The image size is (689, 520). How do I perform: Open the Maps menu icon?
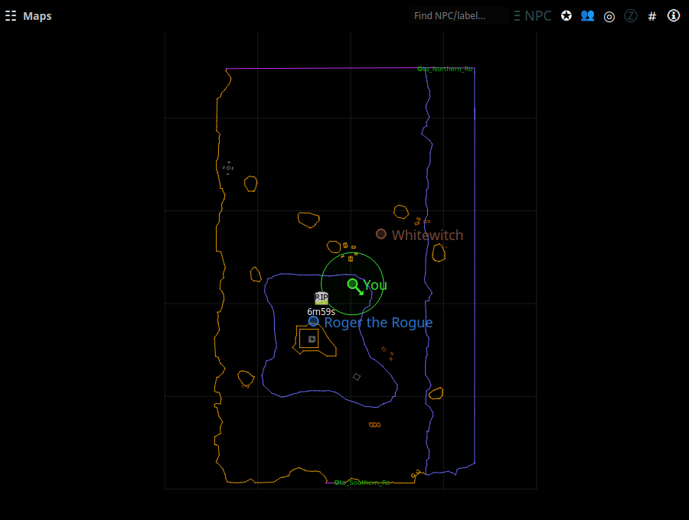pyautogui.click(x=11, y=16)
